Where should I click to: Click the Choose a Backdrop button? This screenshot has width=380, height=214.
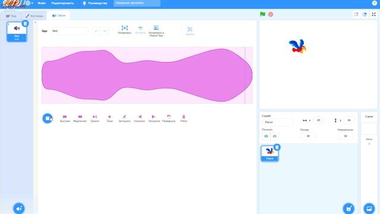tap(369, 208)
